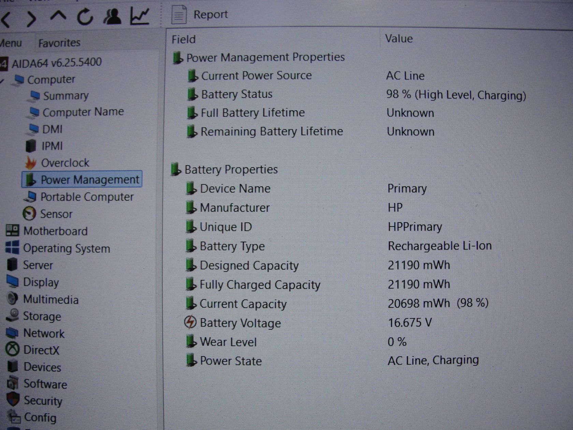Click the DirectX Xbox icon
573x430 pixels.
point(13,349)
